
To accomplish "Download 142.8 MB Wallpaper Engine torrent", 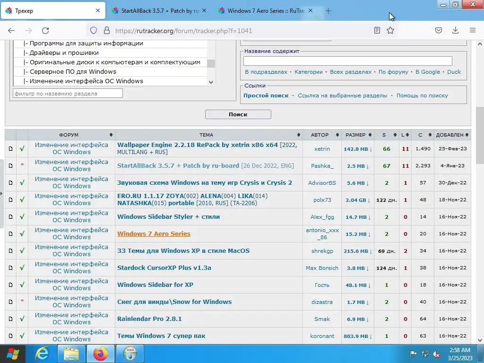I will [357, 149].
